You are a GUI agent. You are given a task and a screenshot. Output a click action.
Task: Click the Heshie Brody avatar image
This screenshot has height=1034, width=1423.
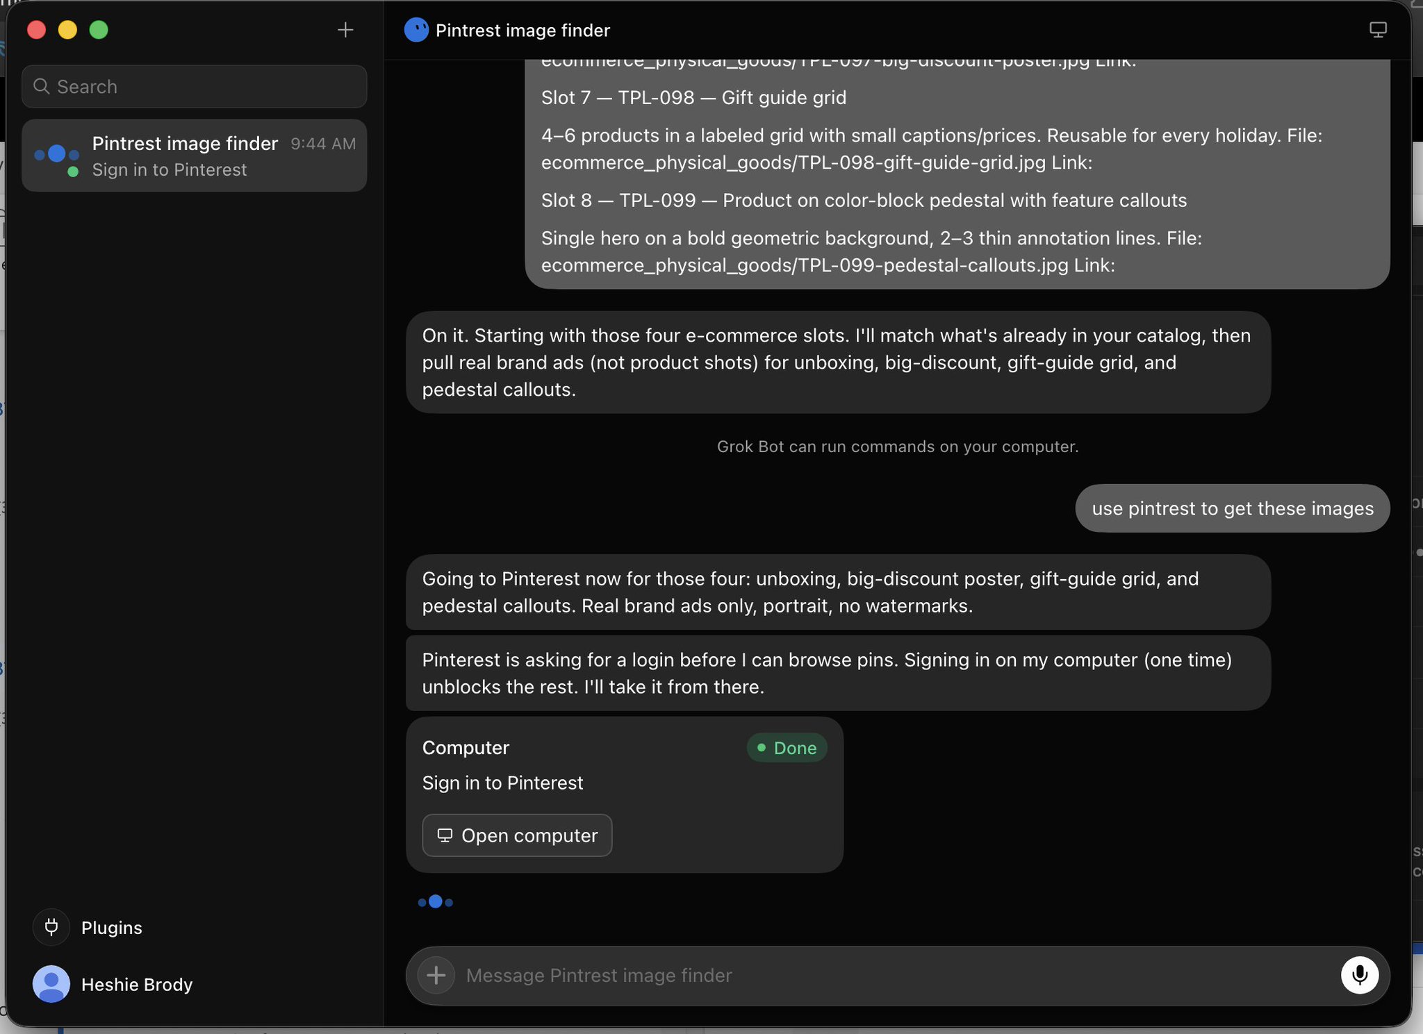pos(51,984)
